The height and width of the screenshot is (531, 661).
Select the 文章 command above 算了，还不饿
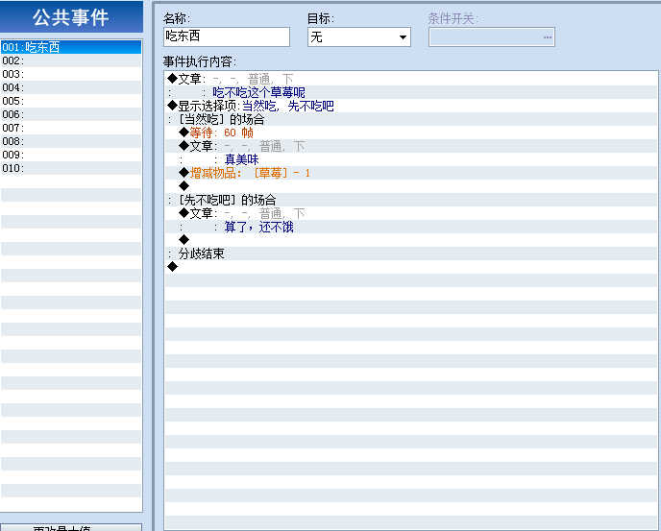[411, 213]
